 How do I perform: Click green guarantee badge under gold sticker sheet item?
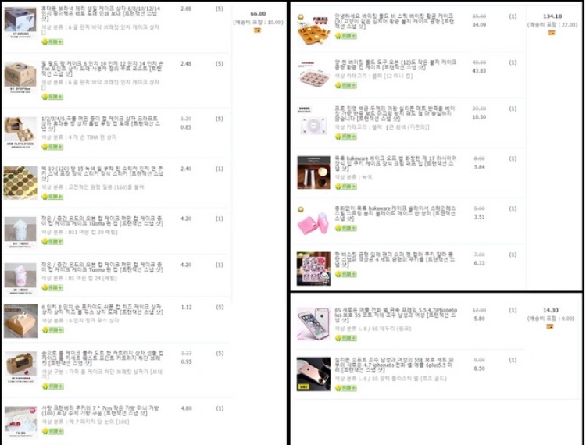(x=52, y=197)
